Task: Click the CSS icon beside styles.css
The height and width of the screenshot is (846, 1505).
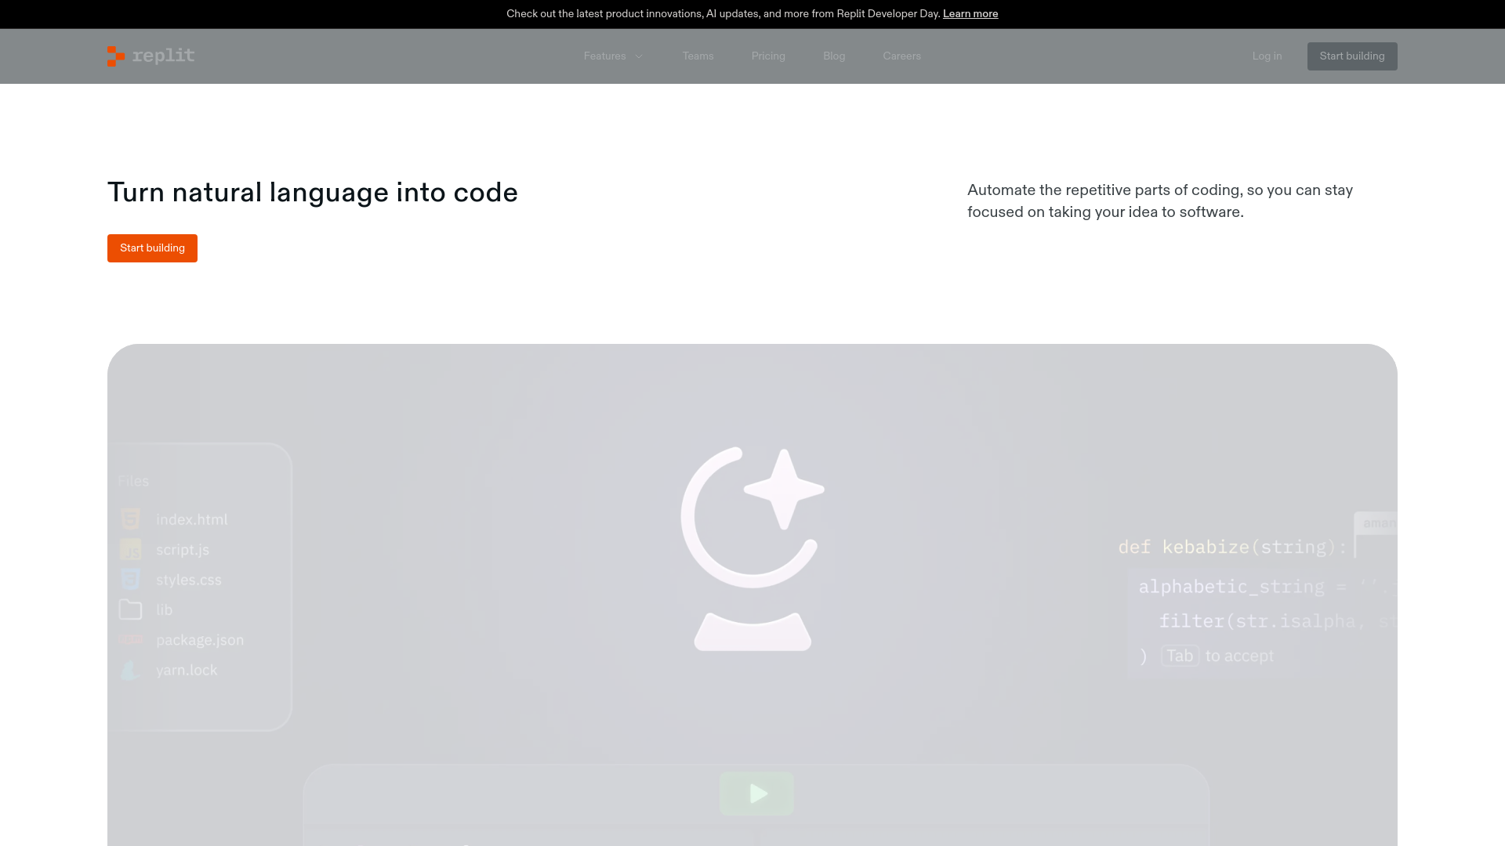Action: (x=130, y=580)
